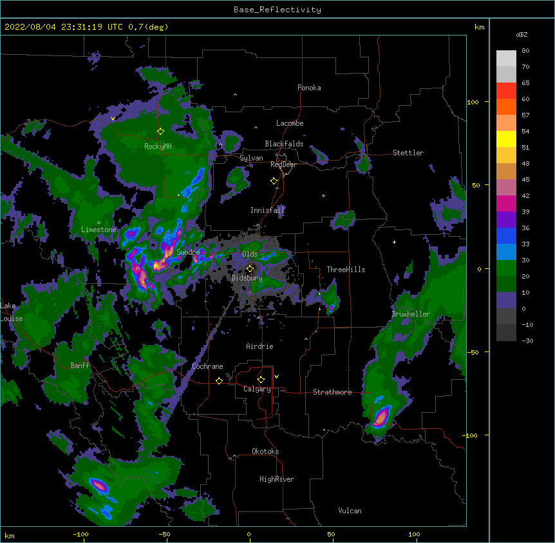Select the Blackfalds label on map
Image resolution: width=555 pixels, height=543 pixels.
(284, 144)
